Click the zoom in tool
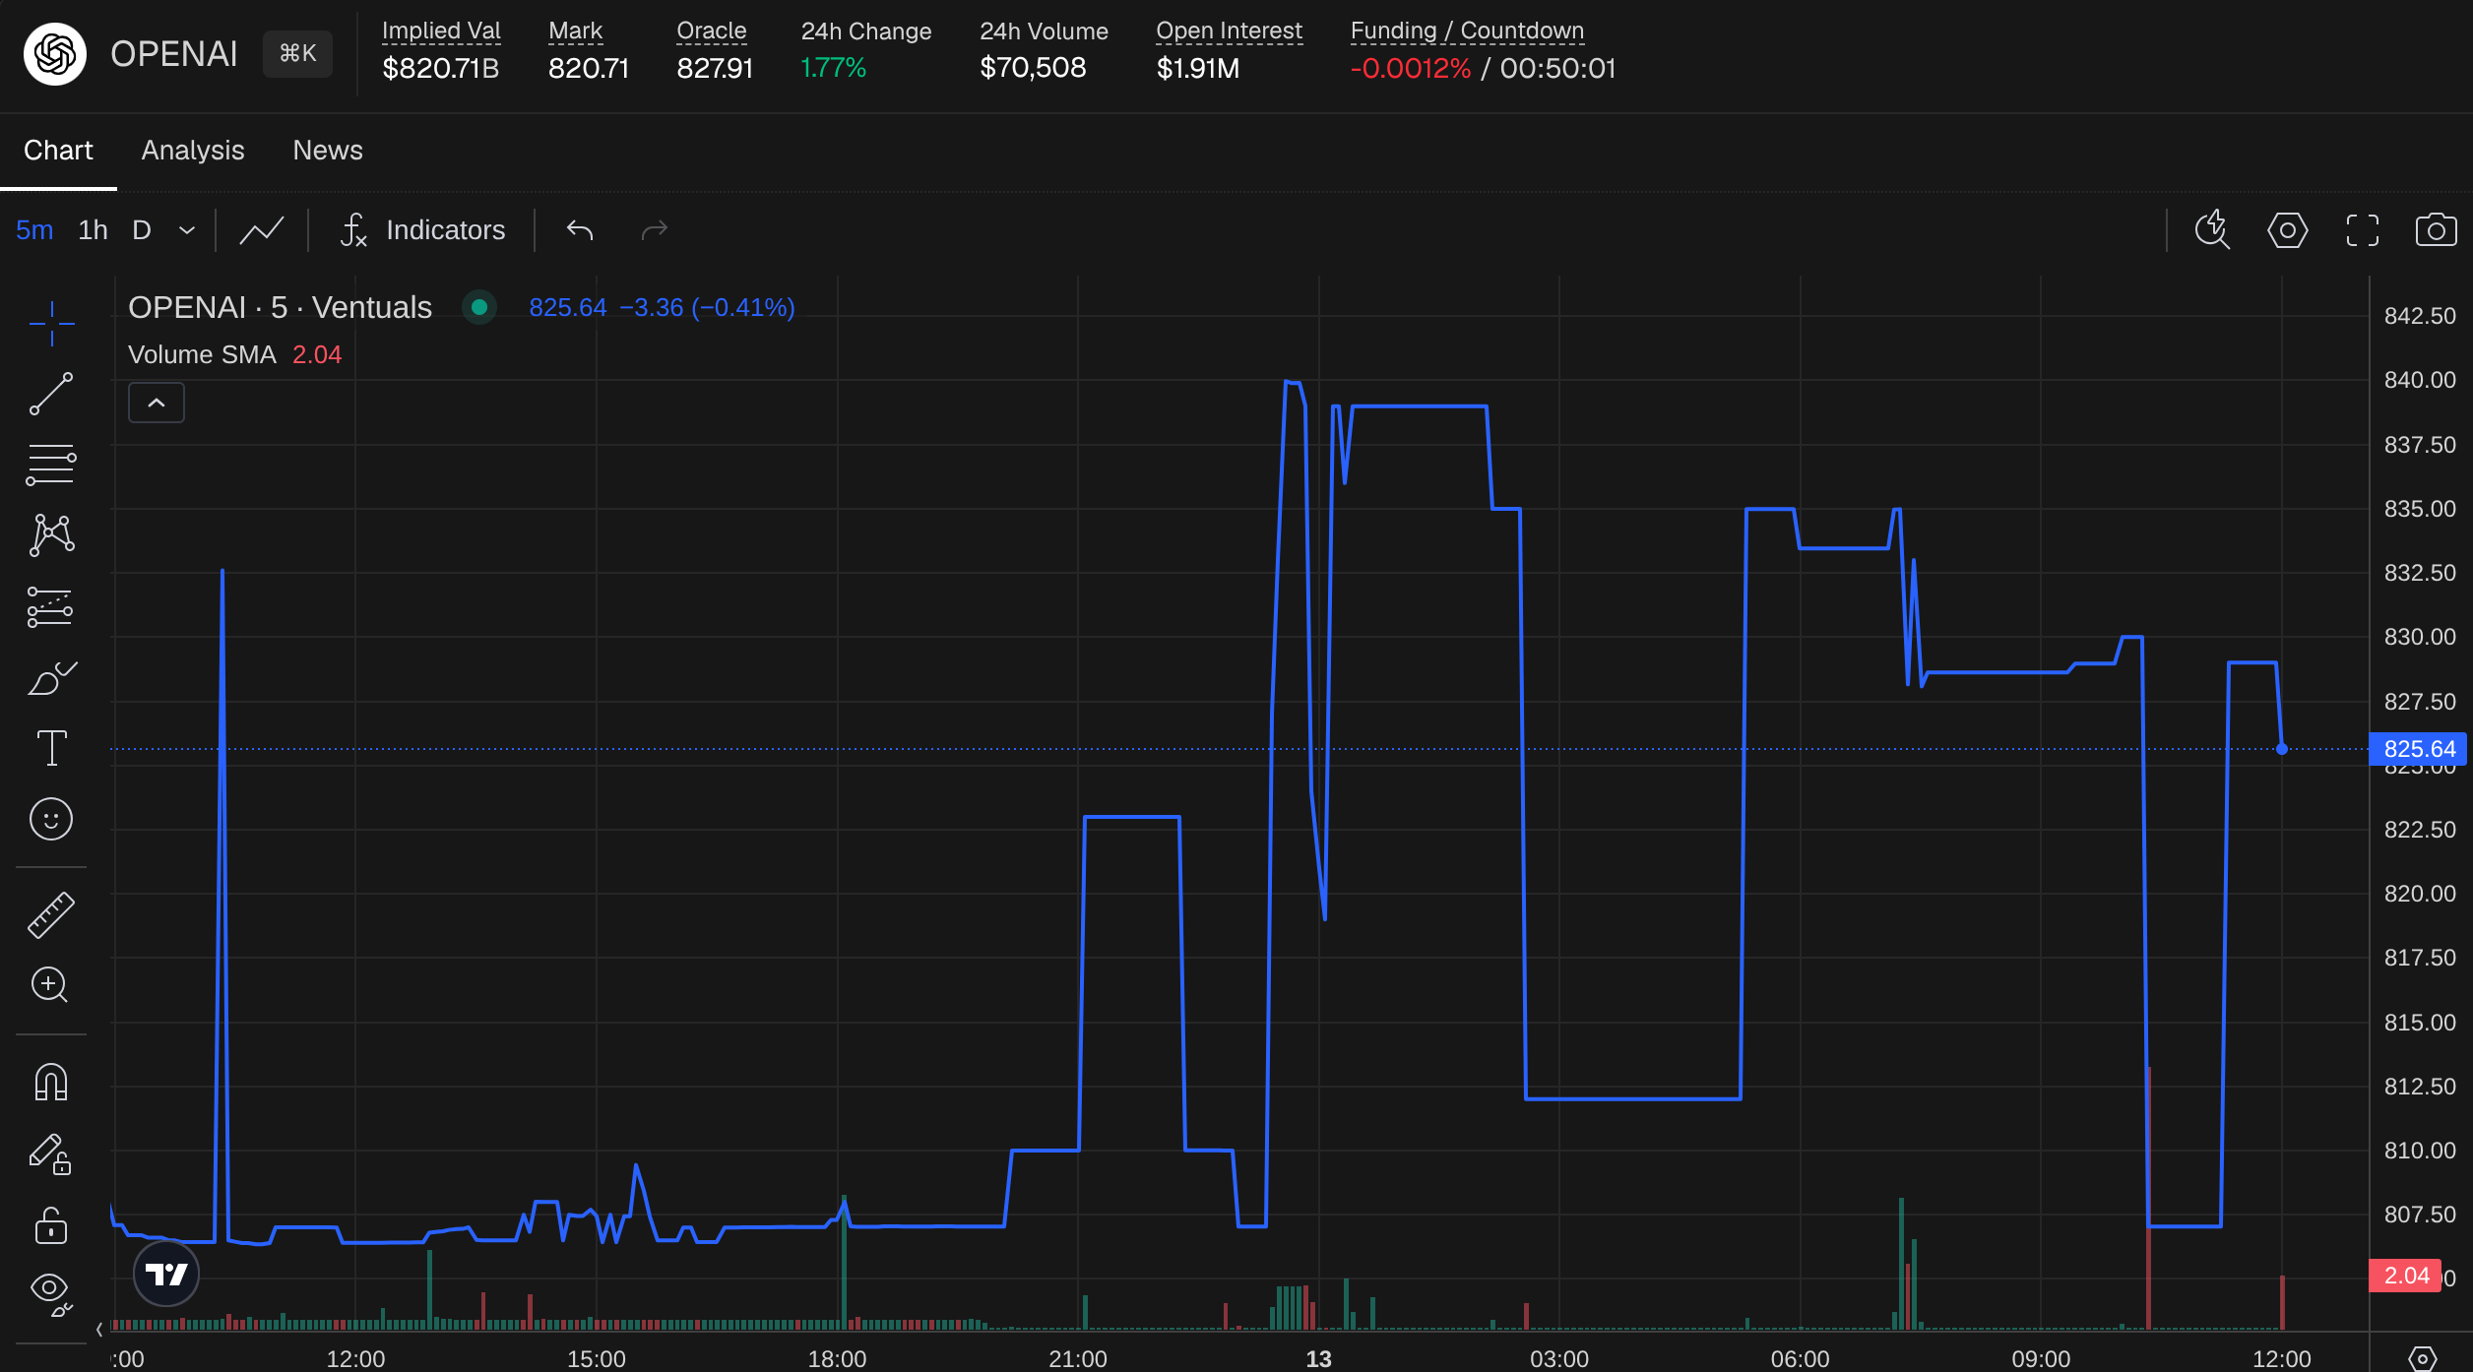Screen dimensions: 2473x1372 point(51,985)
